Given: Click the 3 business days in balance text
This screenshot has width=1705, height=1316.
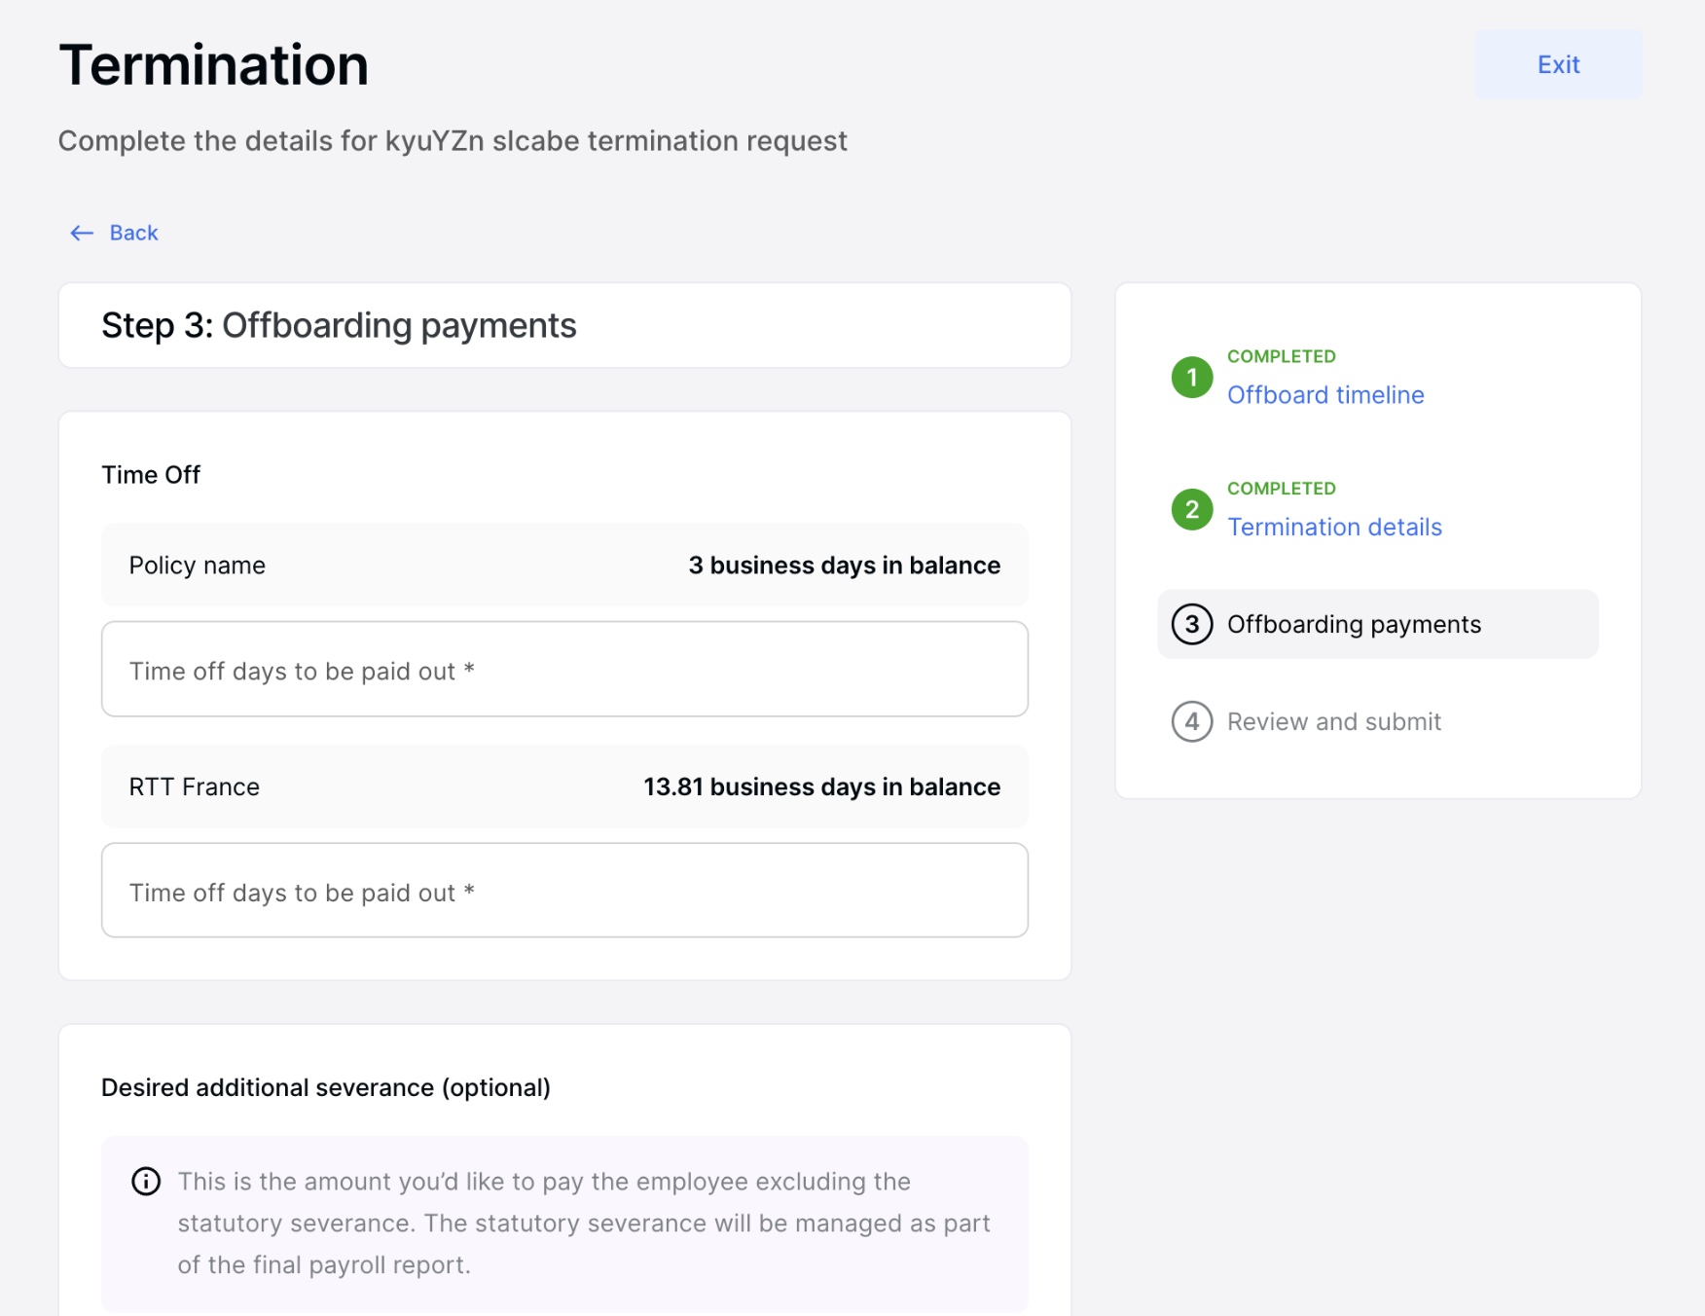Looking at the screenshot, I should point(844,565).
